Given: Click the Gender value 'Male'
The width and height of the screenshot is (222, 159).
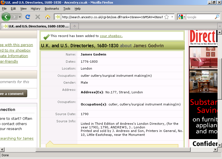Looking at the screenshot, I should [84, 83].
